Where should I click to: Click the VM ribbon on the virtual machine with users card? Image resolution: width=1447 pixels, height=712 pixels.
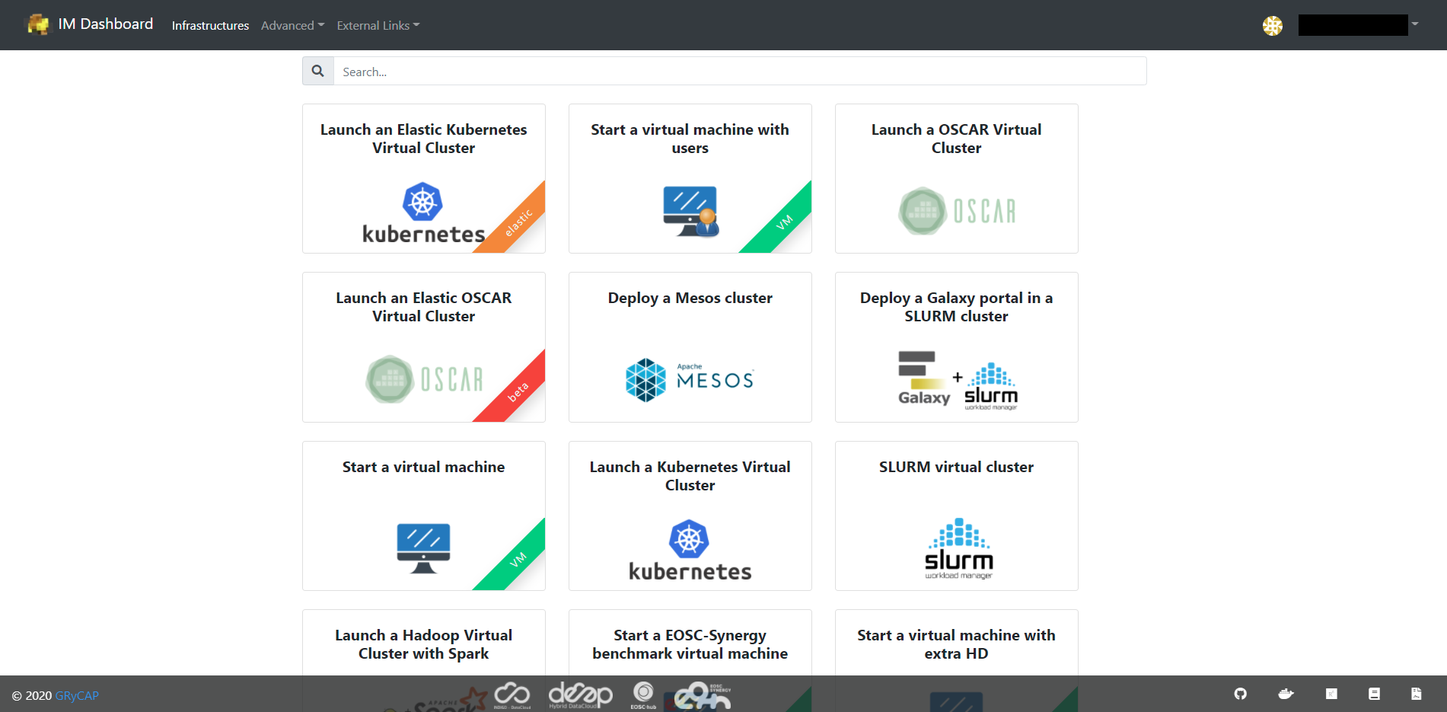tap(784, 222)
